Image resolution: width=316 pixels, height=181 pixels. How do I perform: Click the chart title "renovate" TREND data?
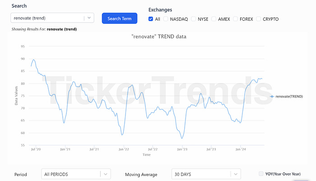click(159, 37)
